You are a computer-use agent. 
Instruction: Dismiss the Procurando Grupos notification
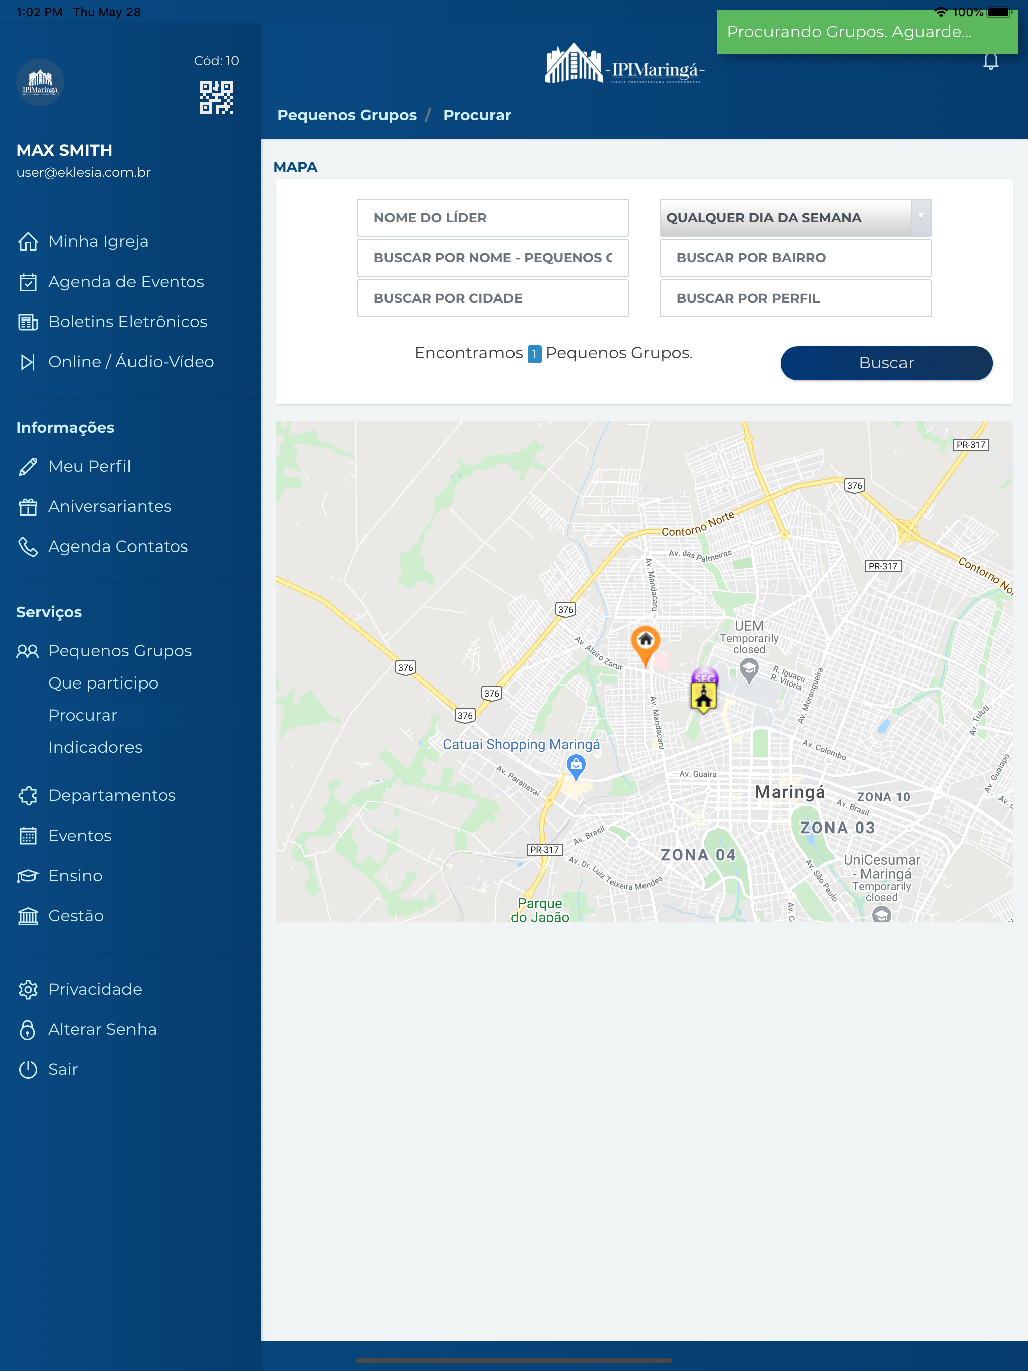point(867,32)
